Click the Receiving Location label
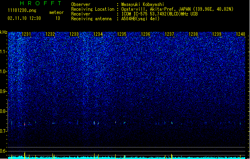 click(x=93, y=9)
